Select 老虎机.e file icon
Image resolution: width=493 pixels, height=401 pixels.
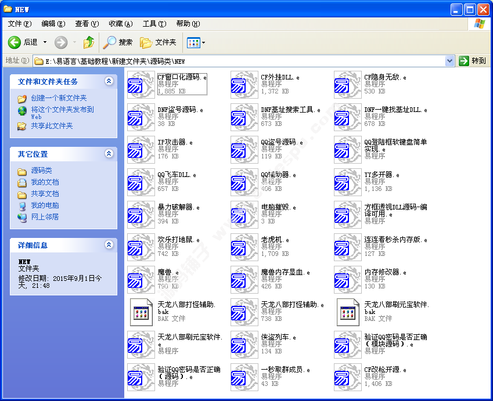[x=244, y=247]
